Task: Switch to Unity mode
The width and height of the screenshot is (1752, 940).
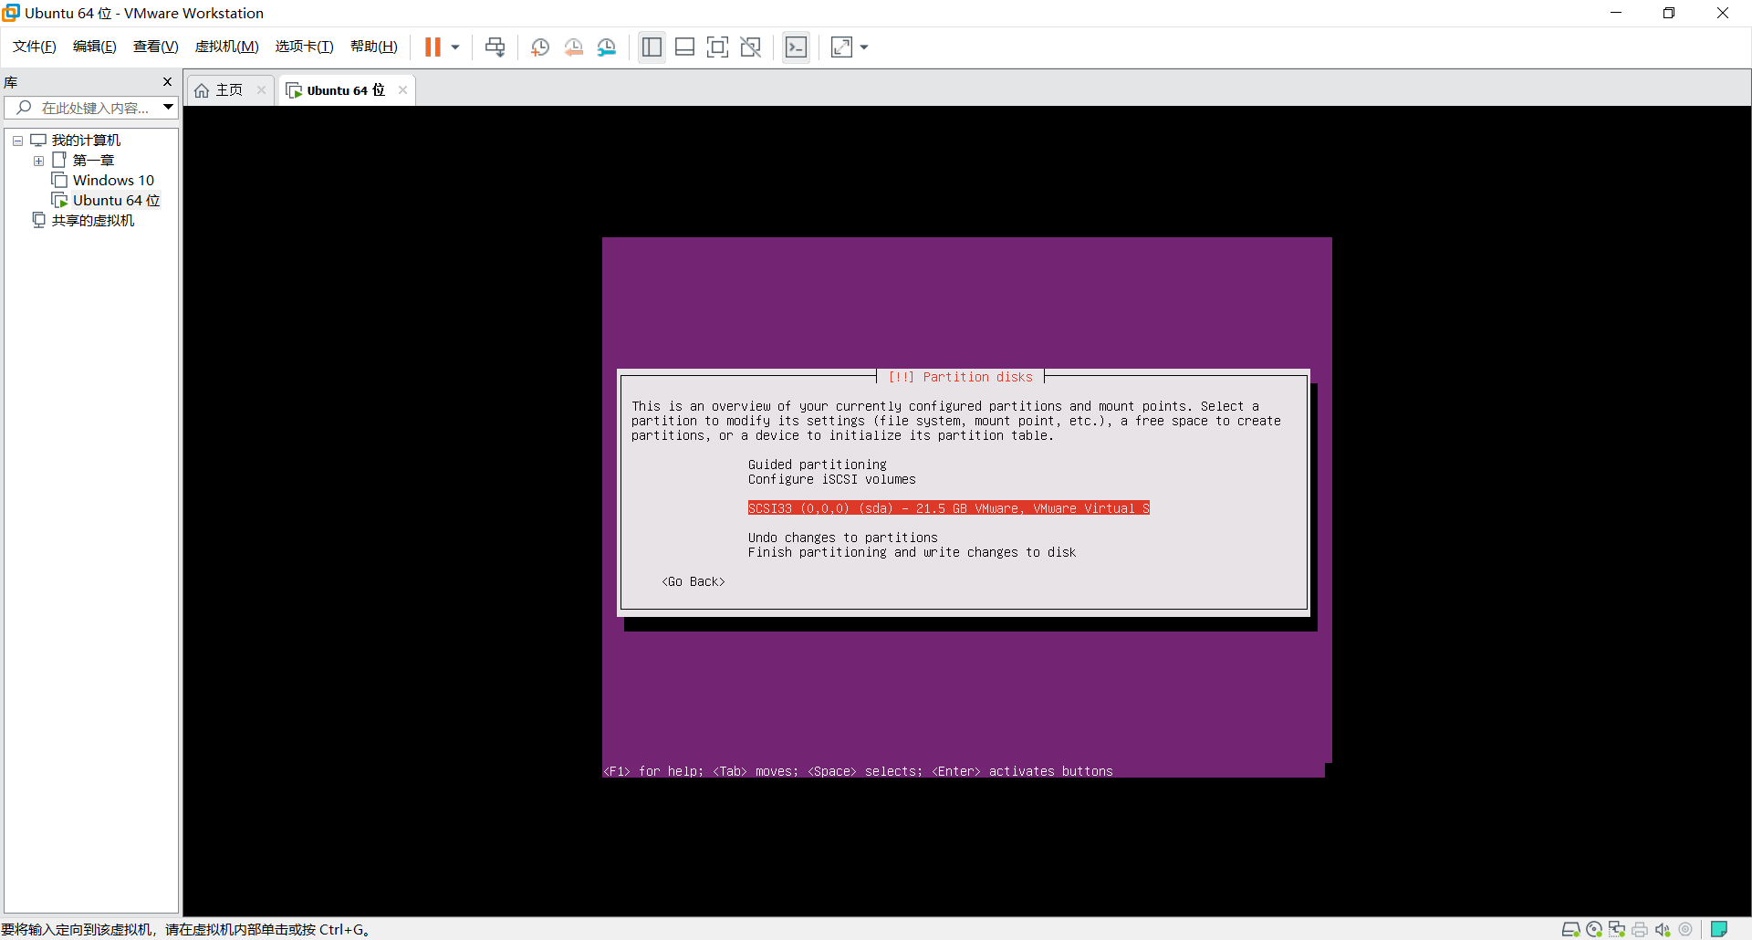Action: coord(751,47)
